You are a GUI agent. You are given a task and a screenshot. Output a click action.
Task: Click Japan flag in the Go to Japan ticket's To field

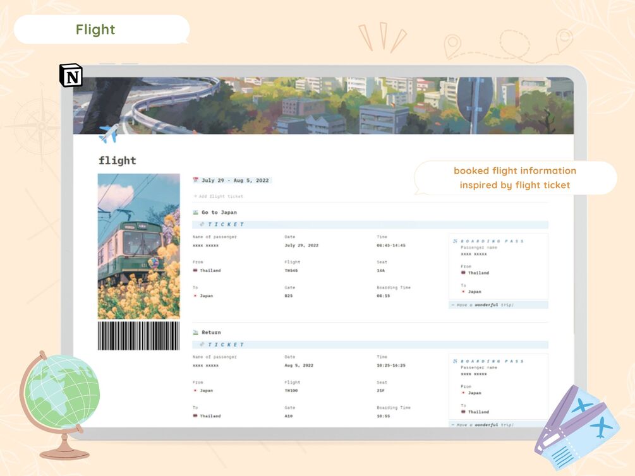tap(195, 296)
